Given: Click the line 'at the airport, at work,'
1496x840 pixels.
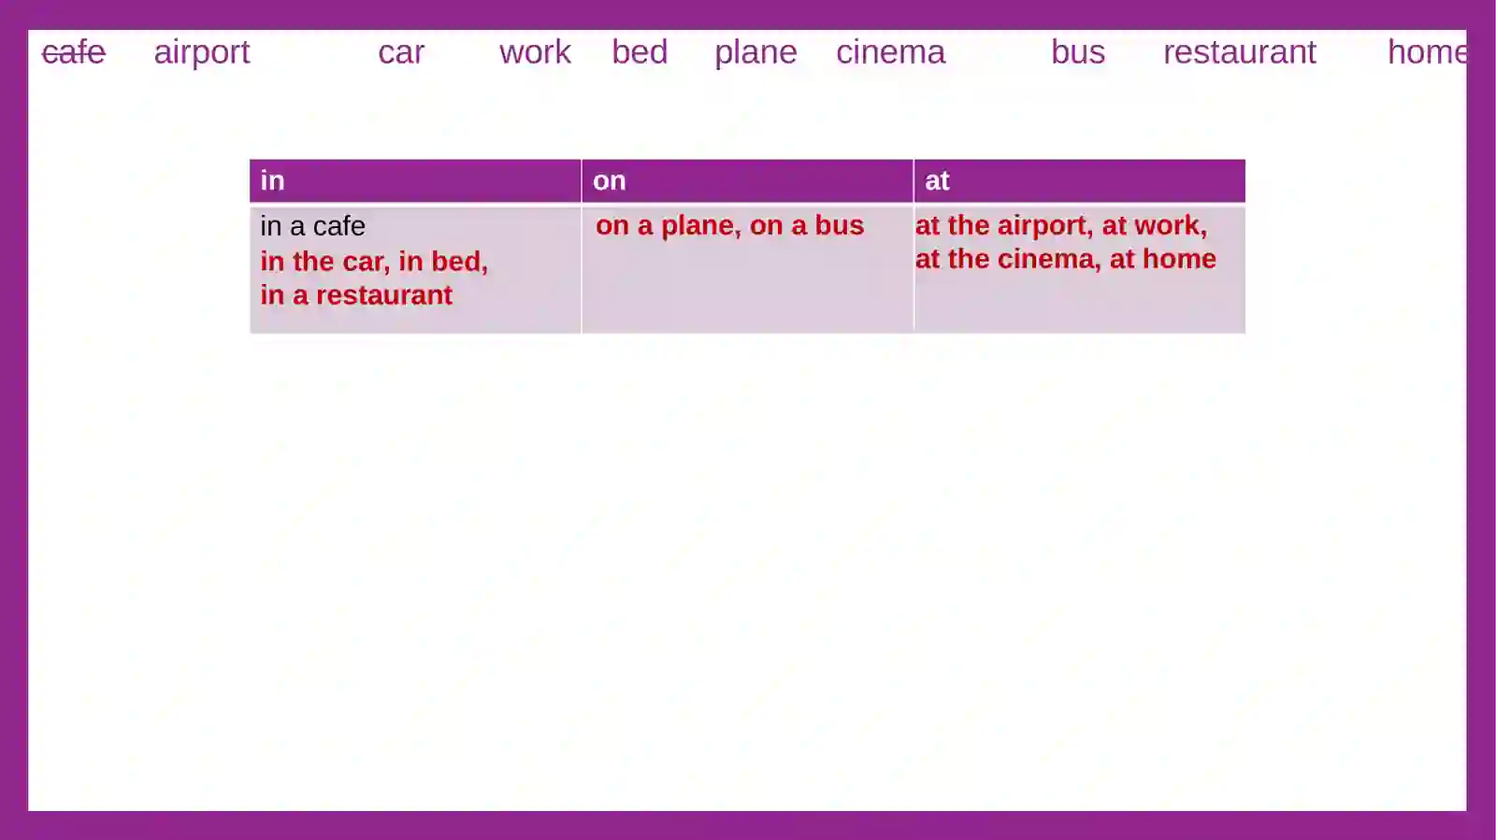Looking at the screenshot, I should point(1061,226).
